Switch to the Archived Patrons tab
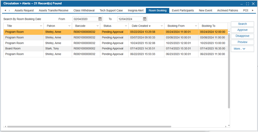Screen dimensions: 258x132 point(228,11)
